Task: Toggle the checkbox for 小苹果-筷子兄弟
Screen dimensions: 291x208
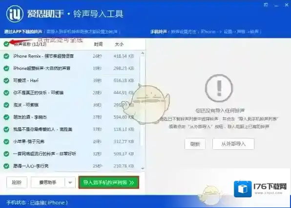Action: (x=6, y=141)
